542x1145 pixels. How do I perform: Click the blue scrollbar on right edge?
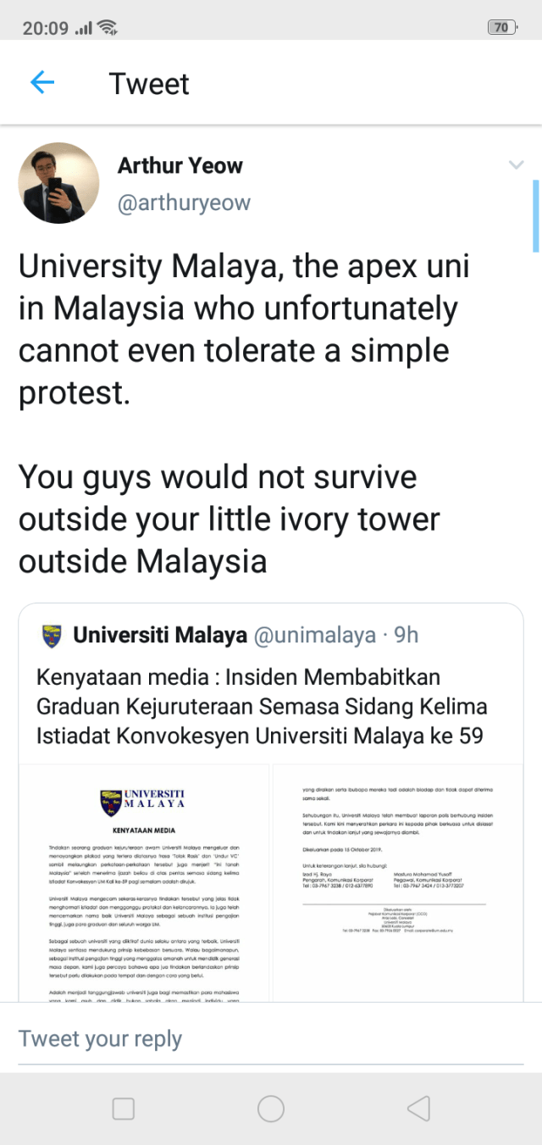pyautogui.click(x=535, y=215)
